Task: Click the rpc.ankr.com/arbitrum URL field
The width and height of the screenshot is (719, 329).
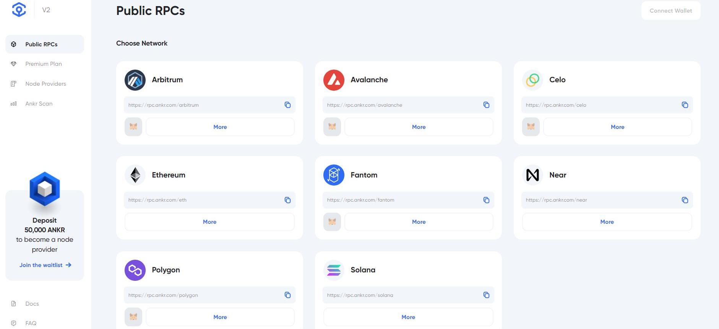Action: [x=209, y=105]
